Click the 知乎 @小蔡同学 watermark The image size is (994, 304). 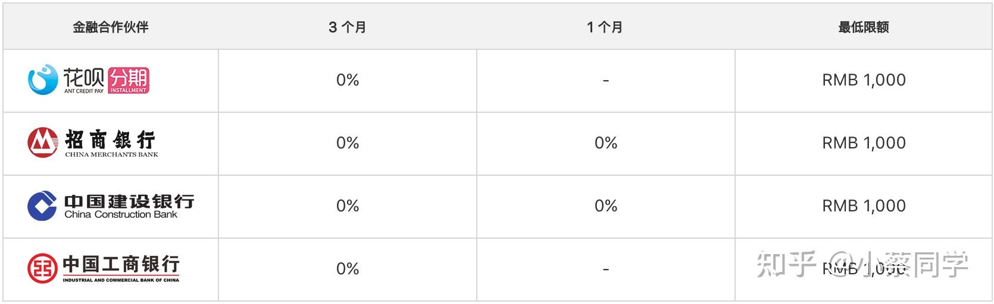point(862,264)
